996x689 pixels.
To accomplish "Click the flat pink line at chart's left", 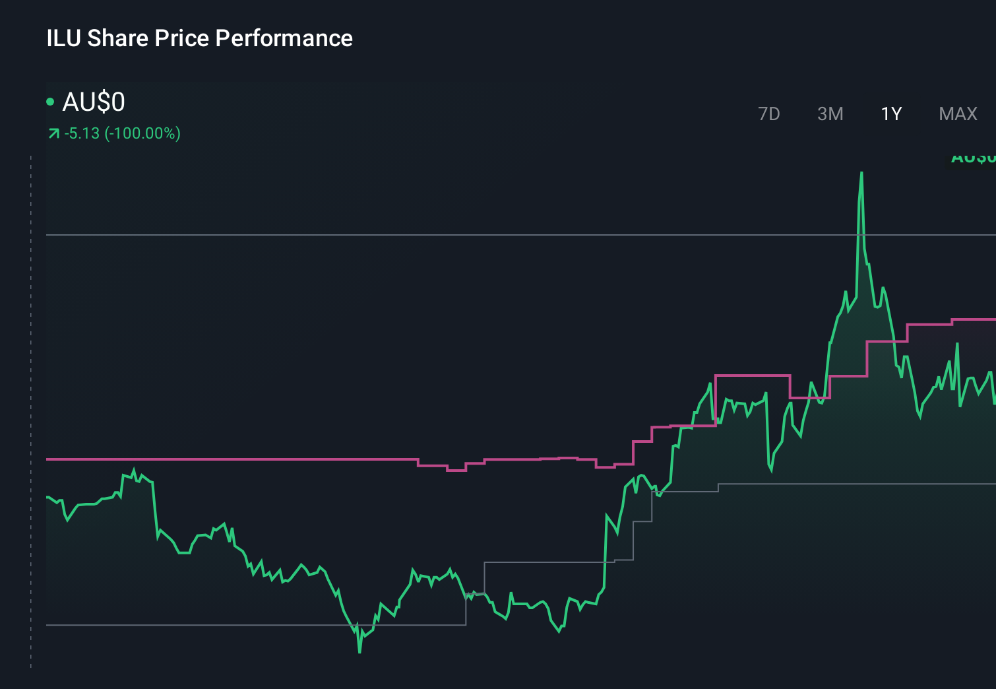I will 231,459.
